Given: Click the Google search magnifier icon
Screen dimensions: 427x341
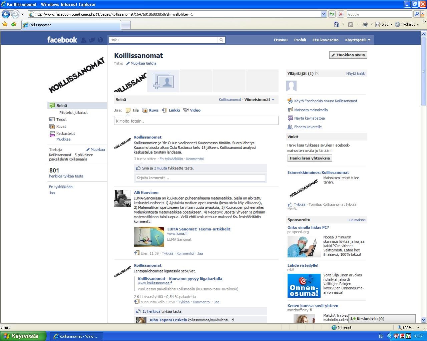Looking at the screenshot, I should (x=417, y=14).
